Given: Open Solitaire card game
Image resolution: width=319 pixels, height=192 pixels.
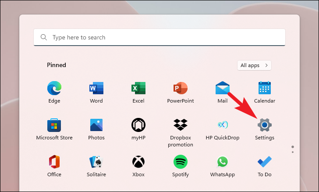Looking at the screenshot, I should [96, 166].
